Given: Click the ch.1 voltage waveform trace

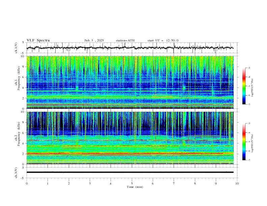Looking at the screenshot, I should tap(130, 48).
